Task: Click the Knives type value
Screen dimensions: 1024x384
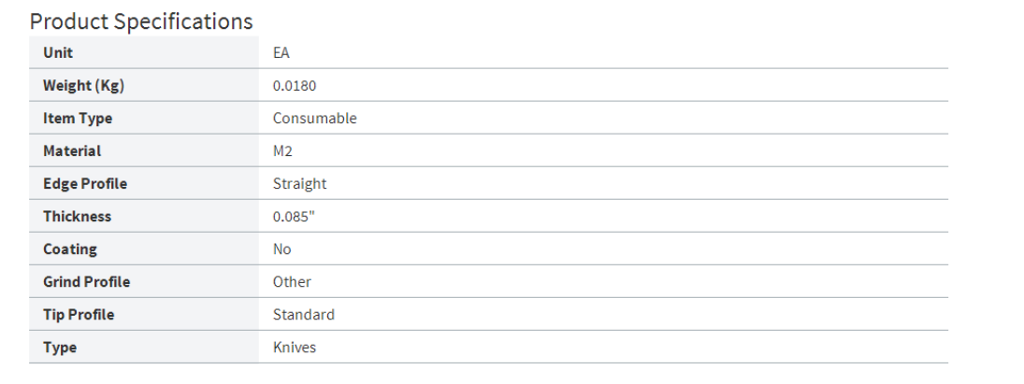Action: click(x=295, y=348)
